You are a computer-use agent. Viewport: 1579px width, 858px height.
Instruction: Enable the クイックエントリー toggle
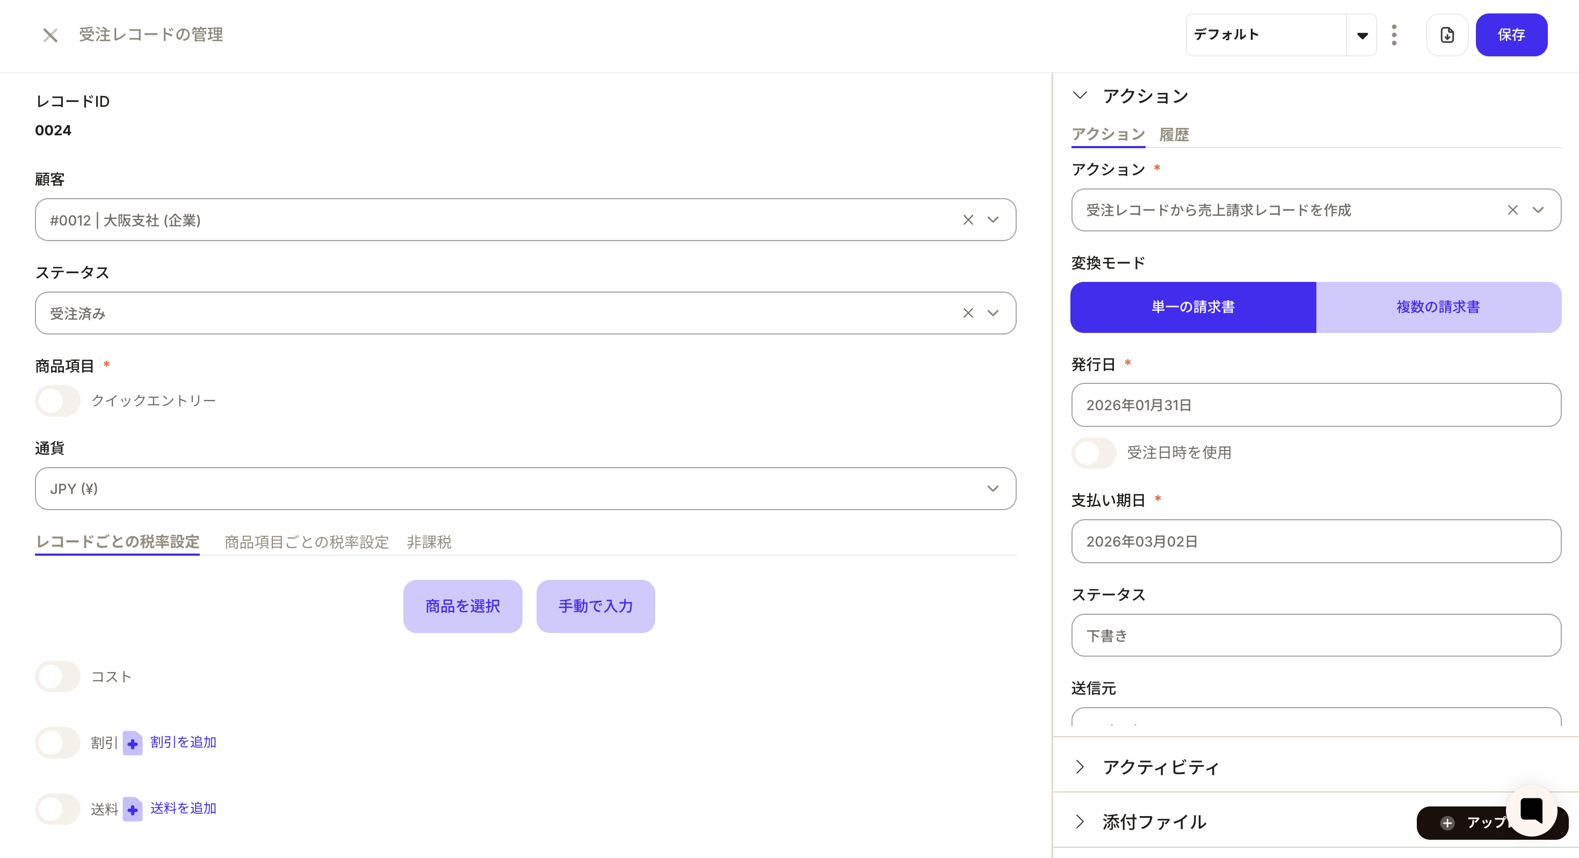coord(57,401)
